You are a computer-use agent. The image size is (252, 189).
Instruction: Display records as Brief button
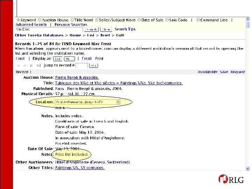pos(69,59)
